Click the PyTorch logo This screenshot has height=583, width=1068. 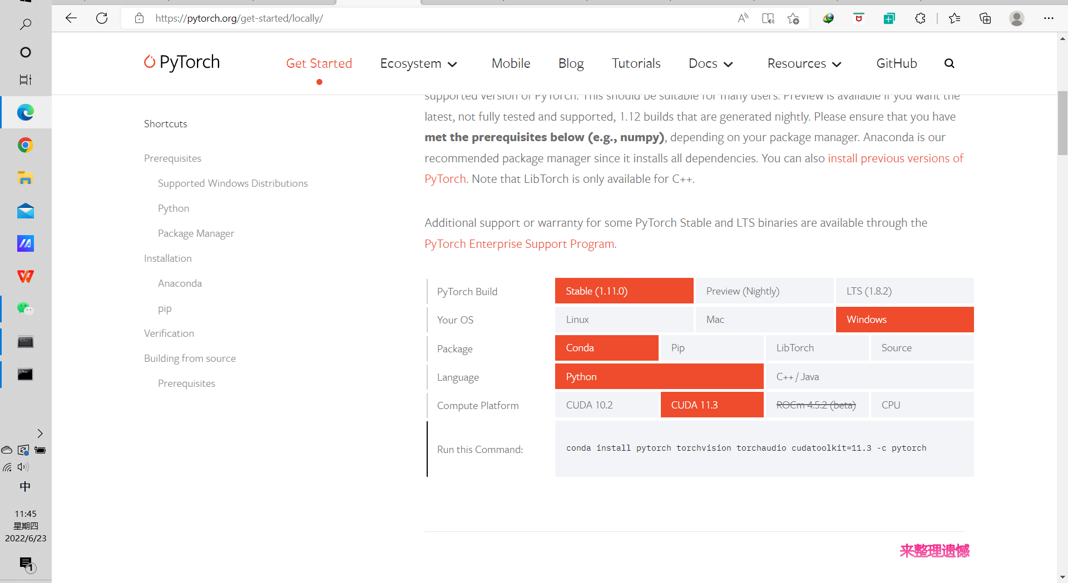point(182,62)
